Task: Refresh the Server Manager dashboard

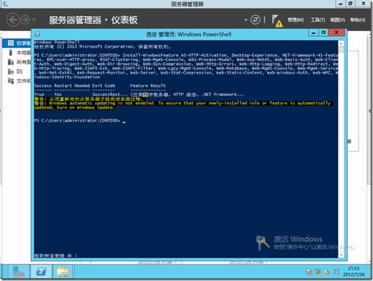Action: click(255, 20)
